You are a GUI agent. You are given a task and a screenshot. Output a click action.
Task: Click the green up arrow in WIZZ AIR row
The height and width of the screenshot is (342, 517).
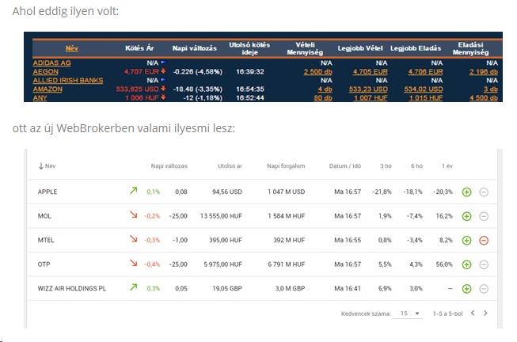pos(133,287)
